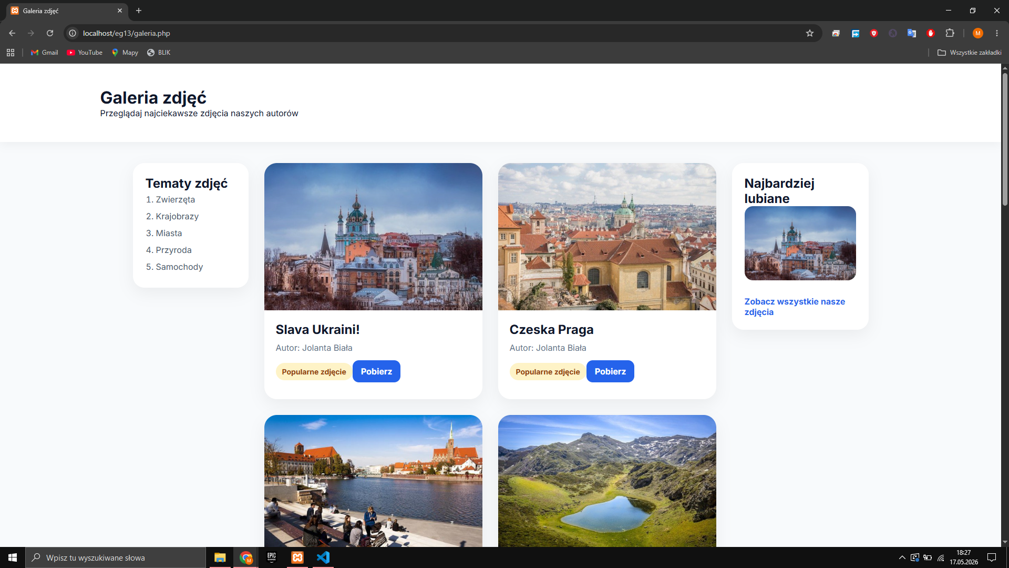The width and height of the screenshot is (1009, 568).
Task: Click the mountain lake photo card
Action: (607, 481)
